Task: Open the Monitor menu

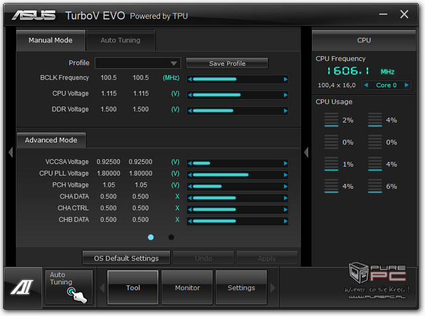Action: (187, 287)
